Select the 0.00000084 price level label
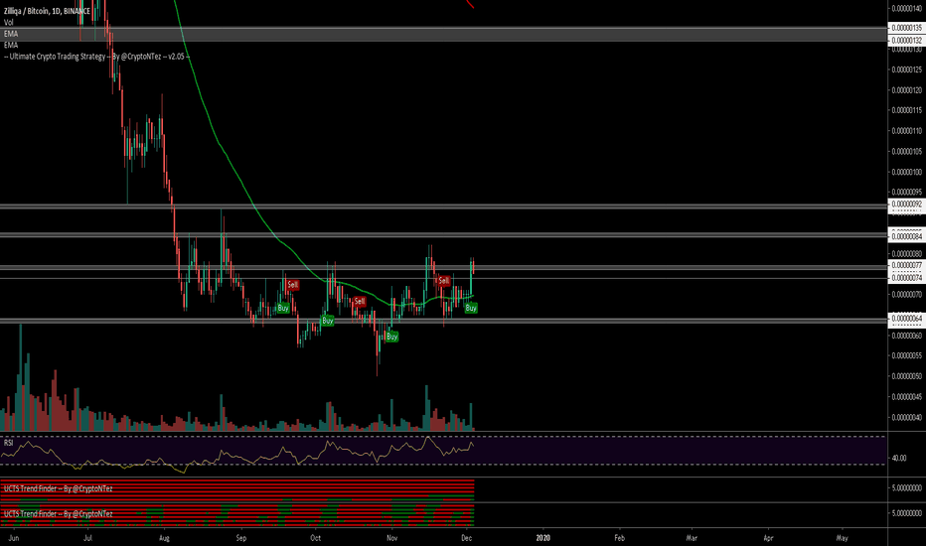The image size is (926, 546). pyautogui.click(x=906, y=236)
